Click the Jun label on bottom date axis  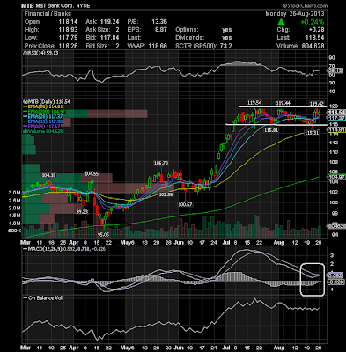click(179, 348)
